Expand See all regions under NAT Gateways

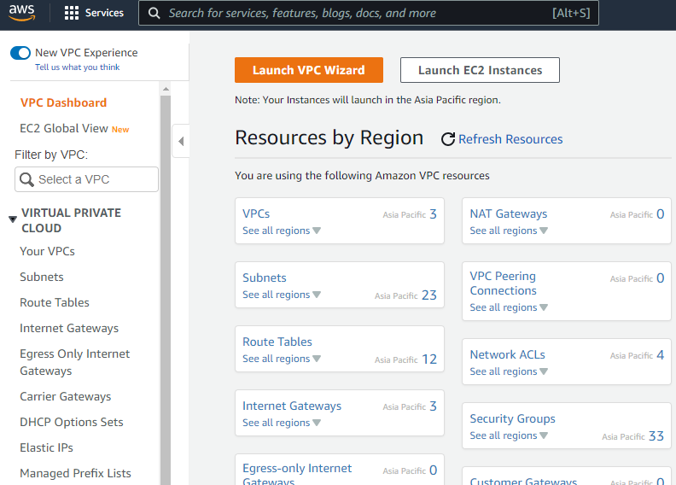click(509, 231)
